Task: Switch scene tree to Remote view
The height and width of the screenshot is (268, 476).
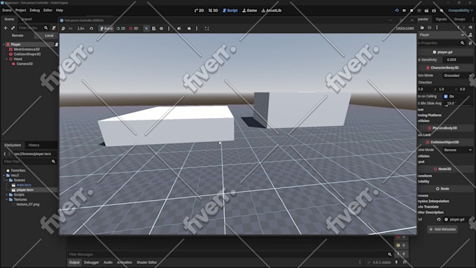Action: point(17,36)
